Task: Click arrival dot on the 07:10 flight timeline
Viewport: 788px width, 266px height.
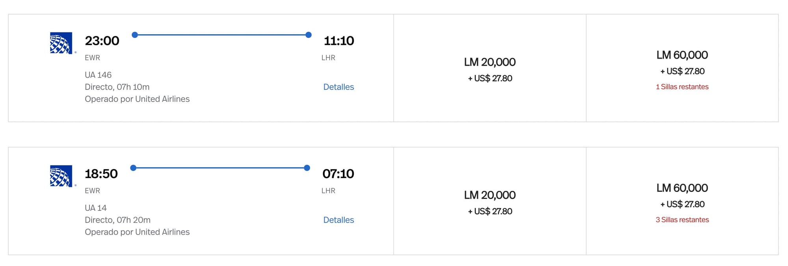Action: (x=307, y=168)
